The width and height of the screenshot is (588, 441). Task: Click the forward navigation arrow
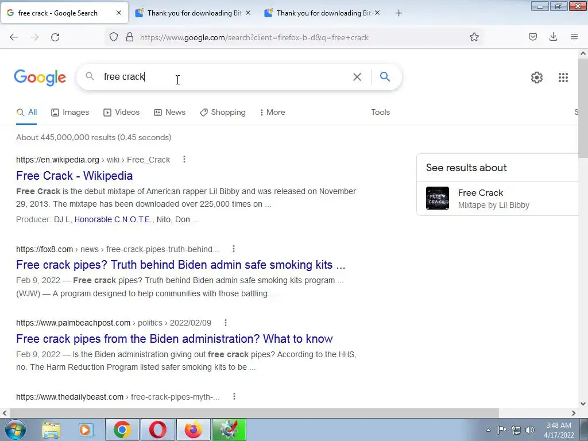pos(34,37)
